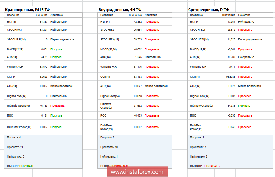Select the M15 STOCHRSI(14) 'Перепроданность' cell
This screenshot has height=177, width=275.
click(62, 39)
